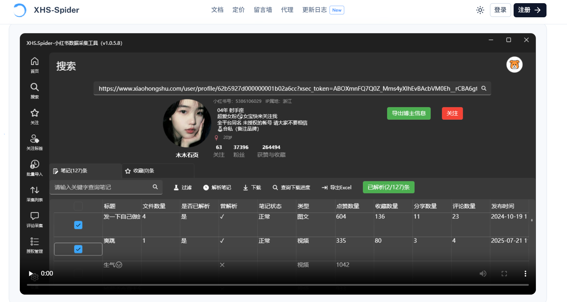Click the 查询下载进度 toolbar button
567x302 pixels.
pyautogui.click(x=291, y=187)
